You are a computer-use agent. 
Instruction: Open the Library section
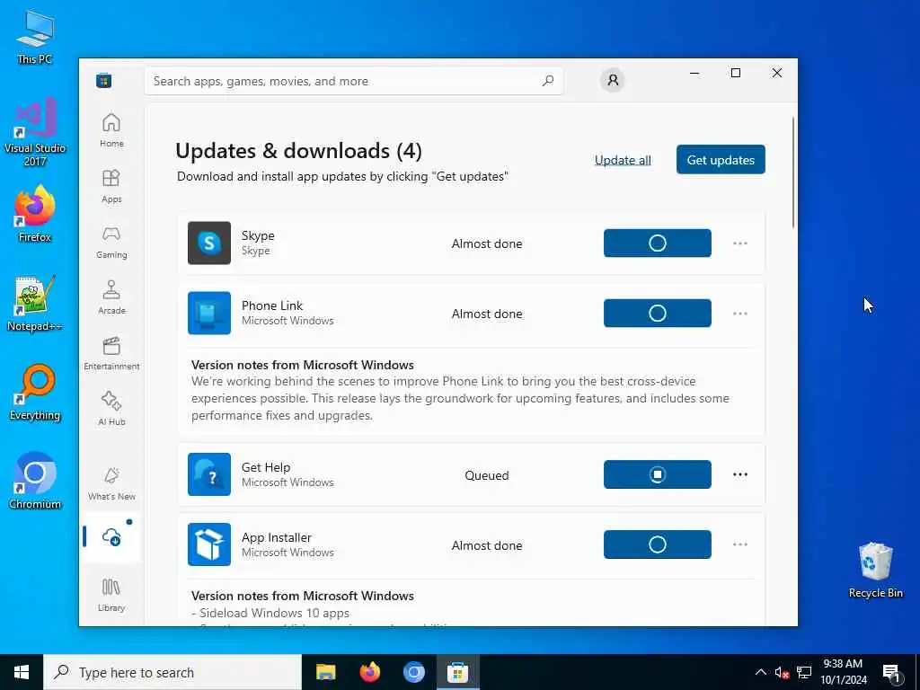click(111, 595)
